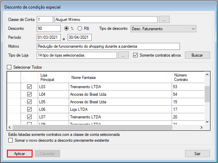This screenshot has width=218, height=163.
Task: Click the Nome Fantasia column header
Action: click(120, 77)
